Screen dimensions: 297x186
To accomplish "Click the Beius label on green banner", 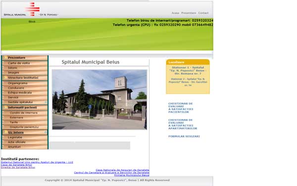I will 32,21.
